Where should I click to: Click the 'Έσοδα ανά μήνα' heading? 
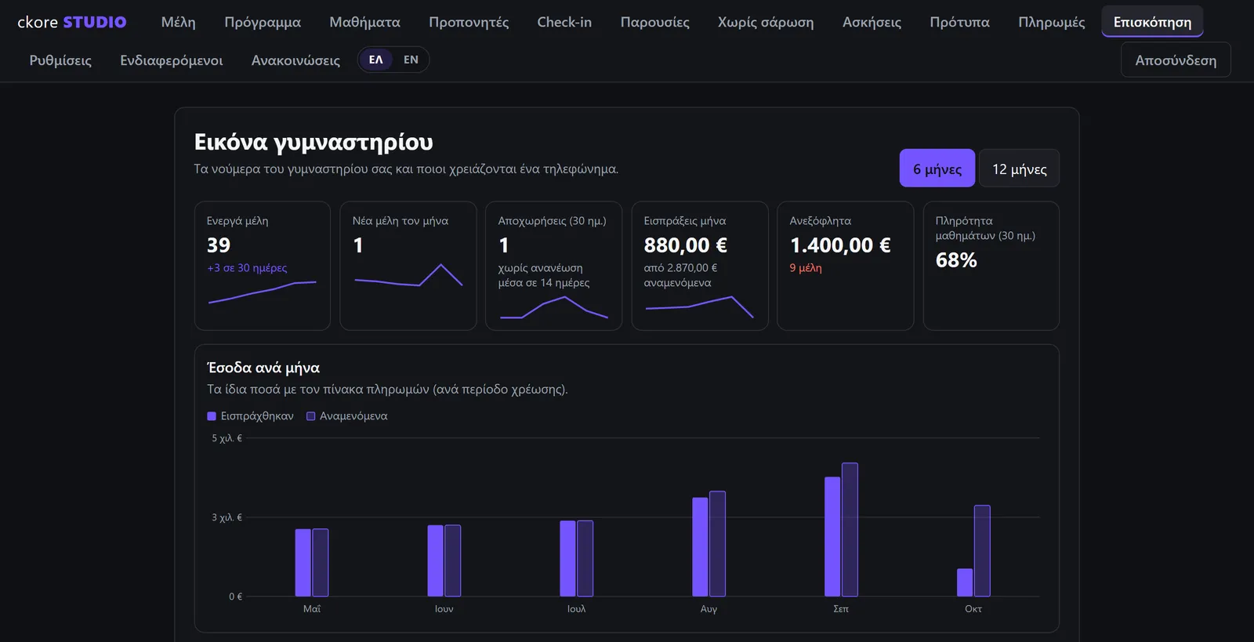(x=263, y=368)
